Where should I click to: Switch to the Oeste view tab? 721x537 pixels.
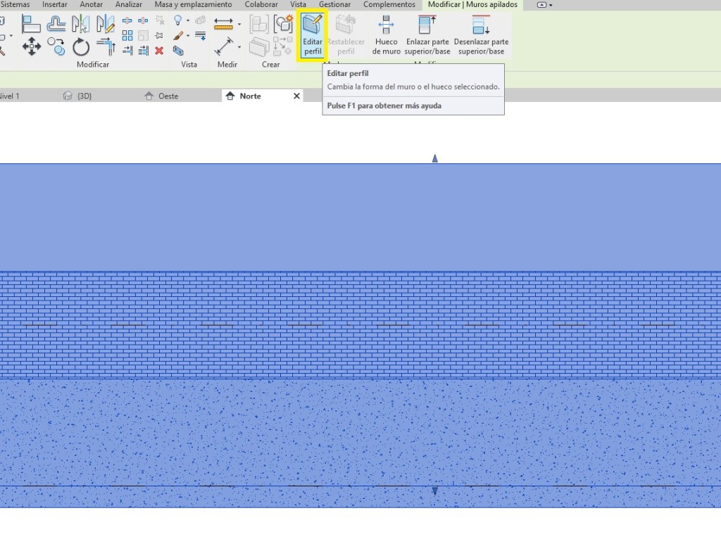tap(168, 96)
